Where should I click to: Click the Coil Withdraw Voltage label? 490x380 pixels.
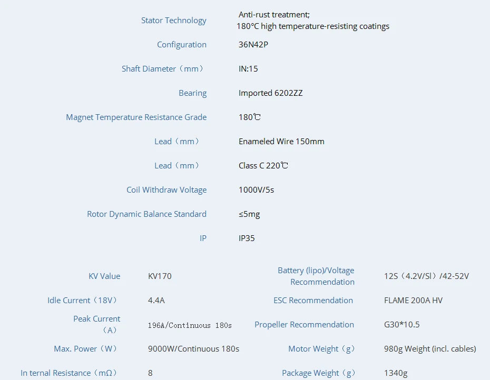[x=166, y=189]
